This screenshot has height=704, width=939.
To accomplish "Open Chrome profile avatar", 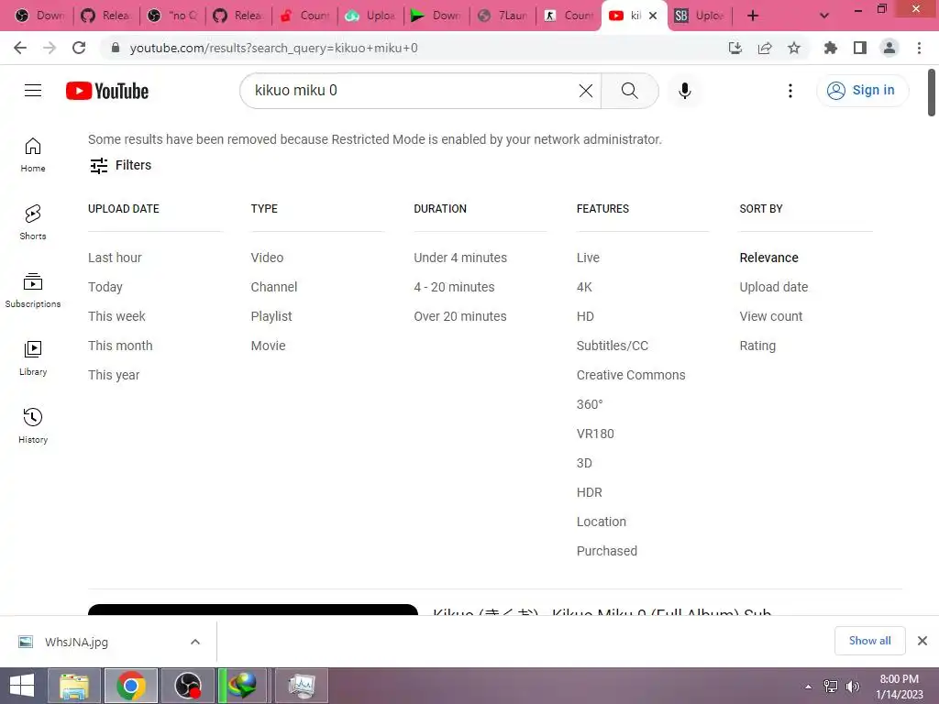I will (x=889, y=48).
